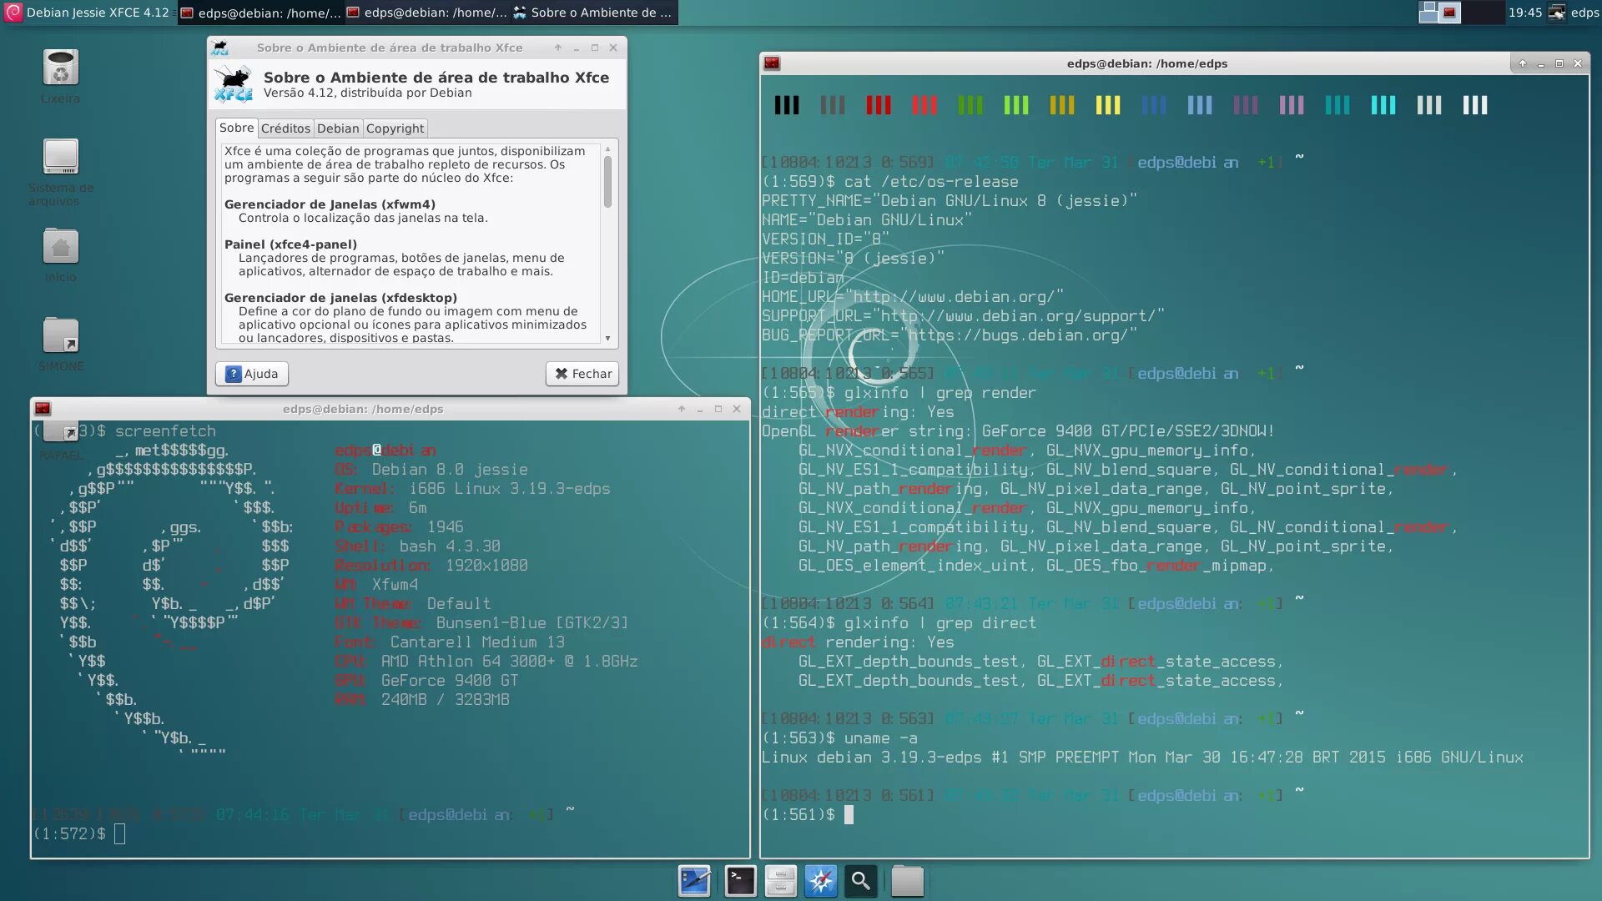
Task: Click the Ajuda button
Action: pos(252,374)
